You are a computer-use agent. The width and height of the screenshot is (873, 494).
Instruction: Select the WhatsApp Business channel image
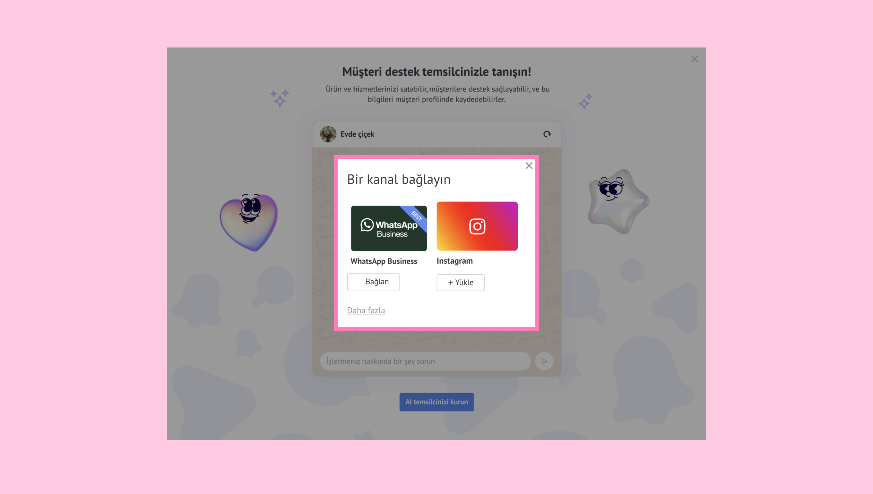(389, 228)
